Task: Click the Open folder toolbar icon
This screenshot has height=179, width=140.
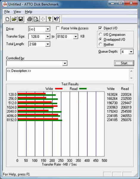Action: (x=14, y=19)
